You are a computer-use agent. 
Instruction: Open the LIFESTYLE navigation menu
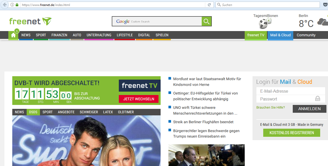tap(125, 35)
